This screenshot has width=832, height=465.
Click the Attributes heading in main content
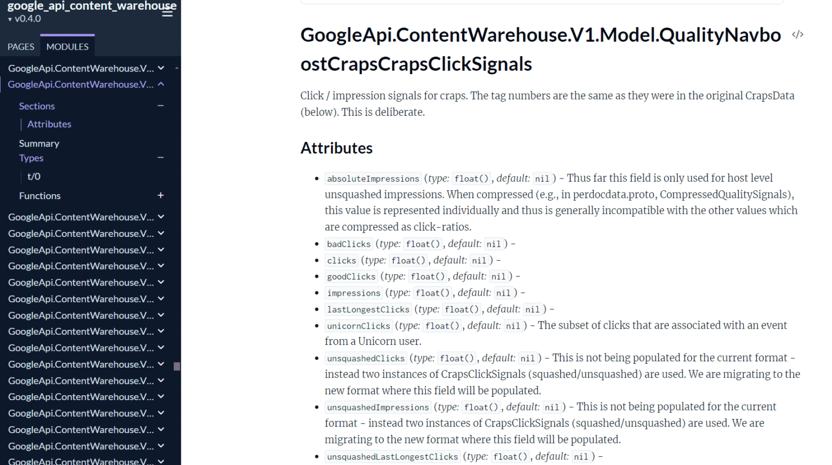point(336,148)
